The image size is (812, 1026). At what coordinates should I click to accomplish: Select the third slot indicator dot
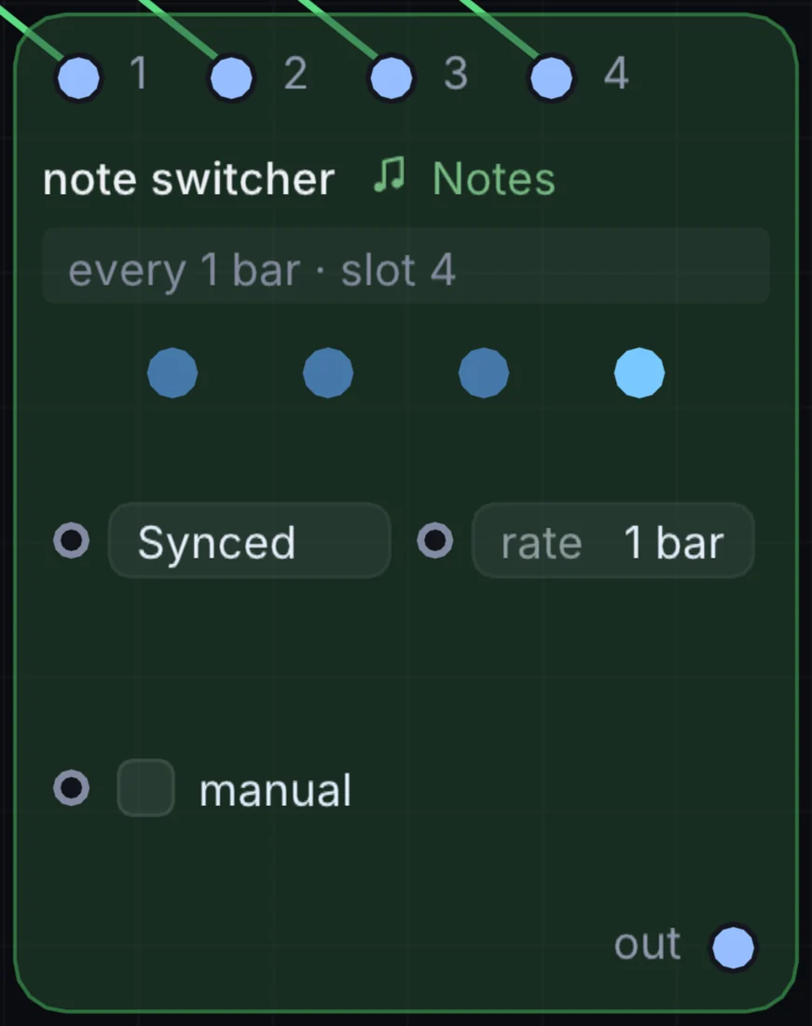tap(484, 373)
